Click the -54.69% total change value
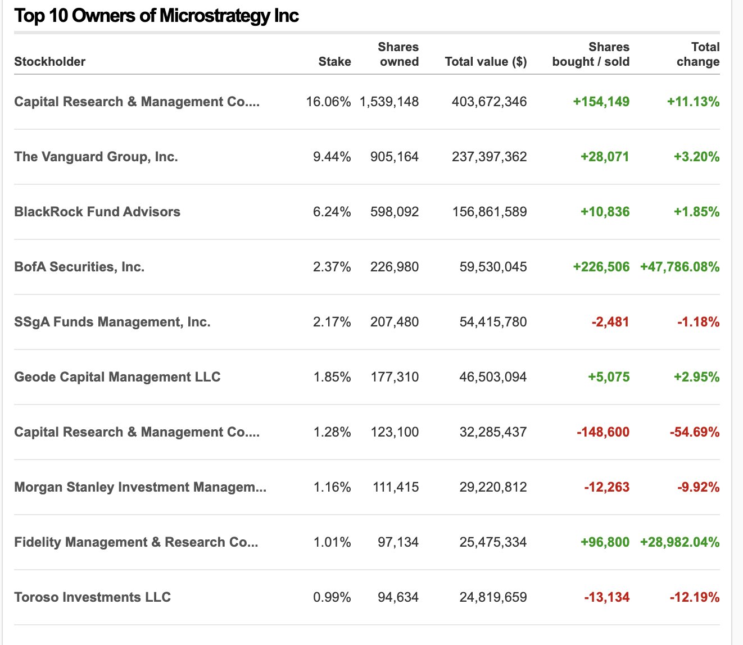 tap(695, 432)
